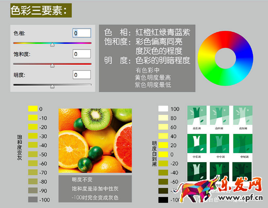Open the 高中调 green tone thumbnail
The image size is (268, 208).
pyautogui.click(x=220, y=115)
